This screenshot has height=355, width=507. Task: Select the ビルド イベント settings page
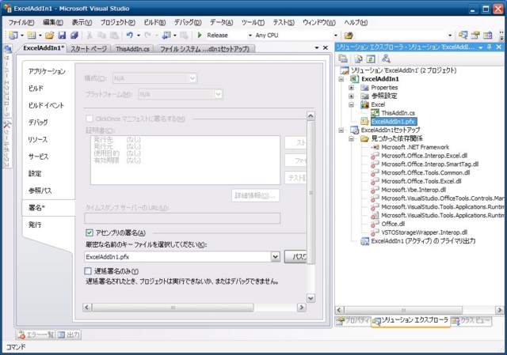point(46,105)
